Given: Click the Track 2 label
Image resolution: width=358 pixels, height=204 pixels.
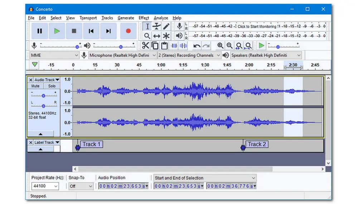Looking at the screenshot, I should tap(257, 144).
